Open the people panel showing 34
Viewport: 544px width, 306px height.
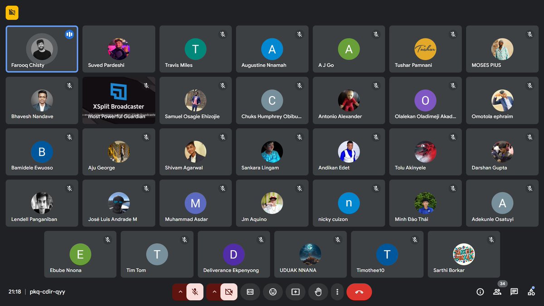click(x=497, y=292)
